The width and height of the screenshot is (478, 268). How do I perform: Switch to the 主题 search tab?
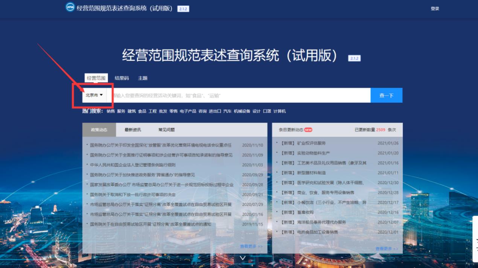tap(143, 78)
